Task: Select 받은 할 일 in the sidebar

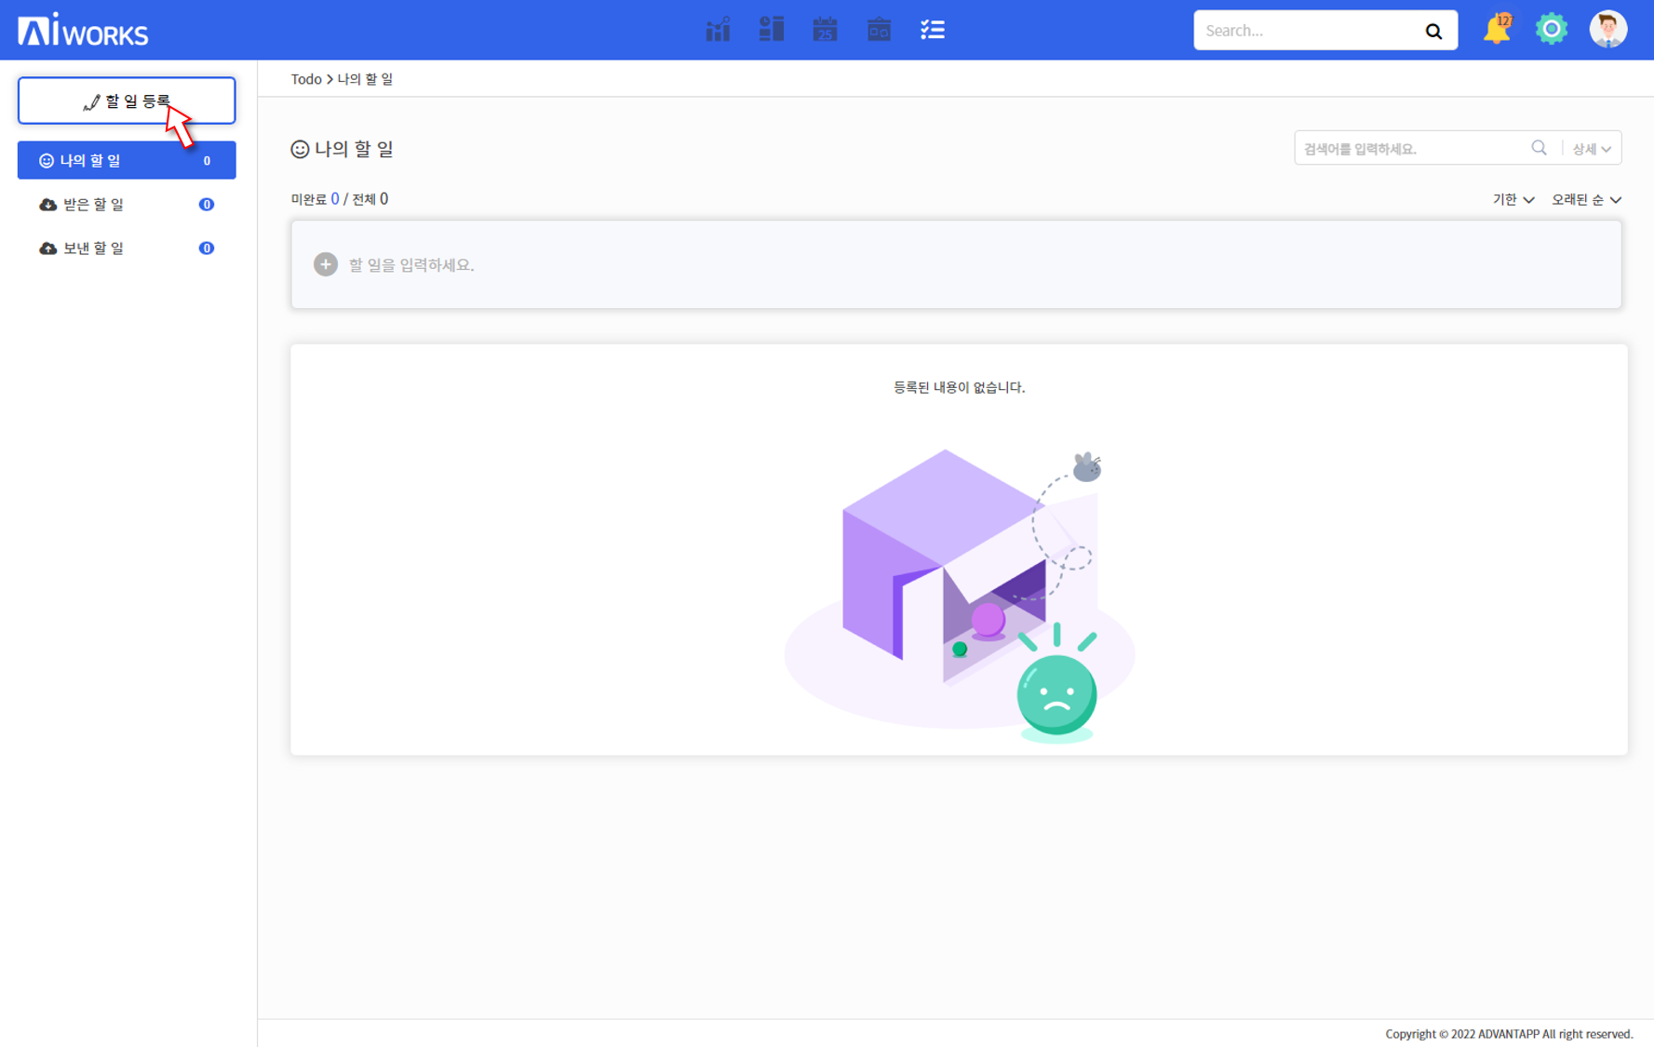Action: [x=93, y=205]
